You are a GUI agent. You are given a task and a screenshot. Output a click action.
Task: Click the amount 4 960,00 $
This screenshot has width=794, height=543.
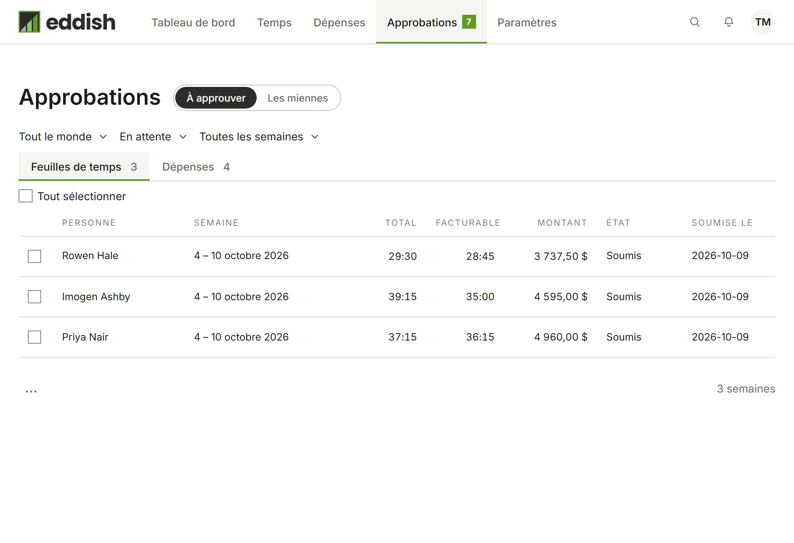pos(561,337)
